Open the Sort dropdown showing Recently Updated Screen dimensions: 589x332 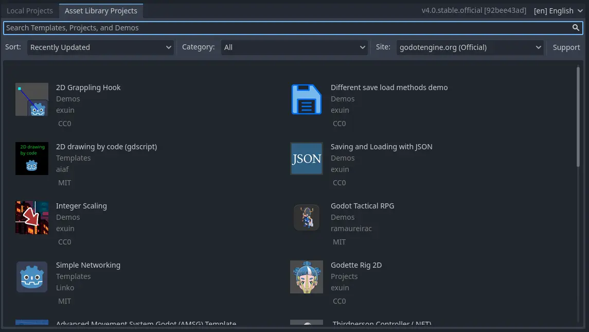click(100, 47)
